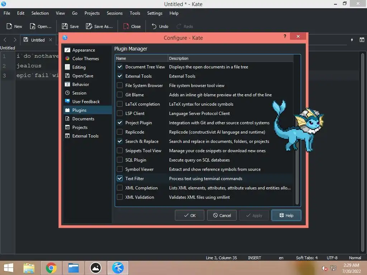The width and height of the screenshot is (367, 275).
Task: Enable the XML Completion plugin
Action: tap(120, 188)
